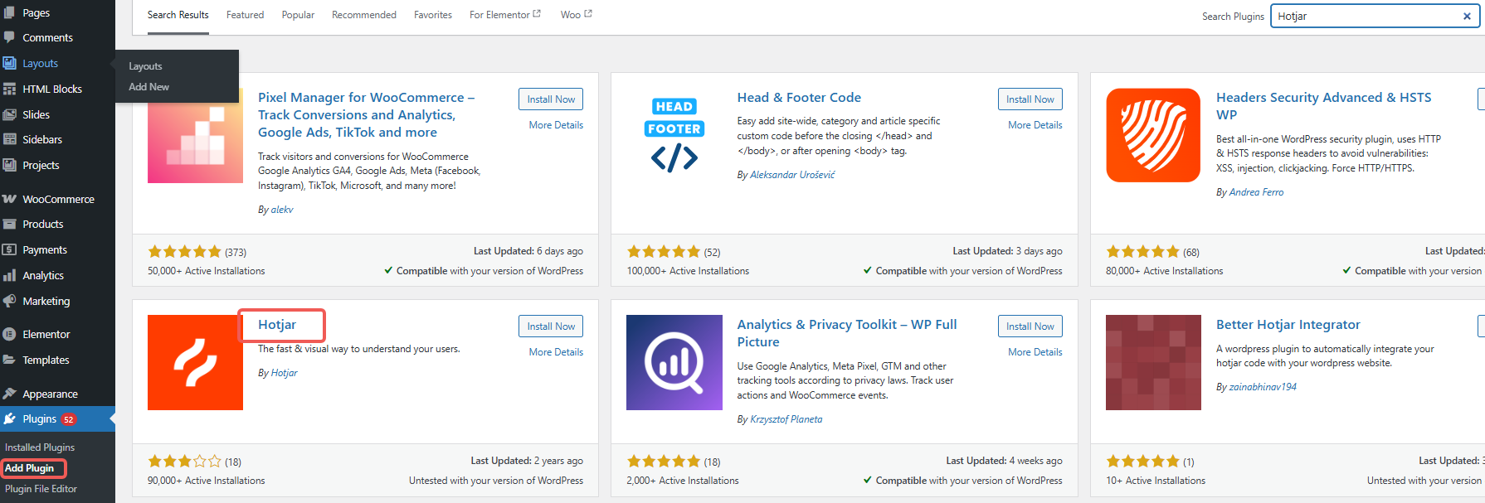Click the Better Hotjar Integrator thumbnail
This screenshot has height=503, width=1485.
pos(1152,362)
